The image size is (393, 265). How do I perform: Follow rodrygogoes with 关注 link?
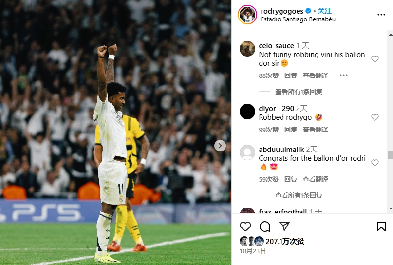coord(324,11)
